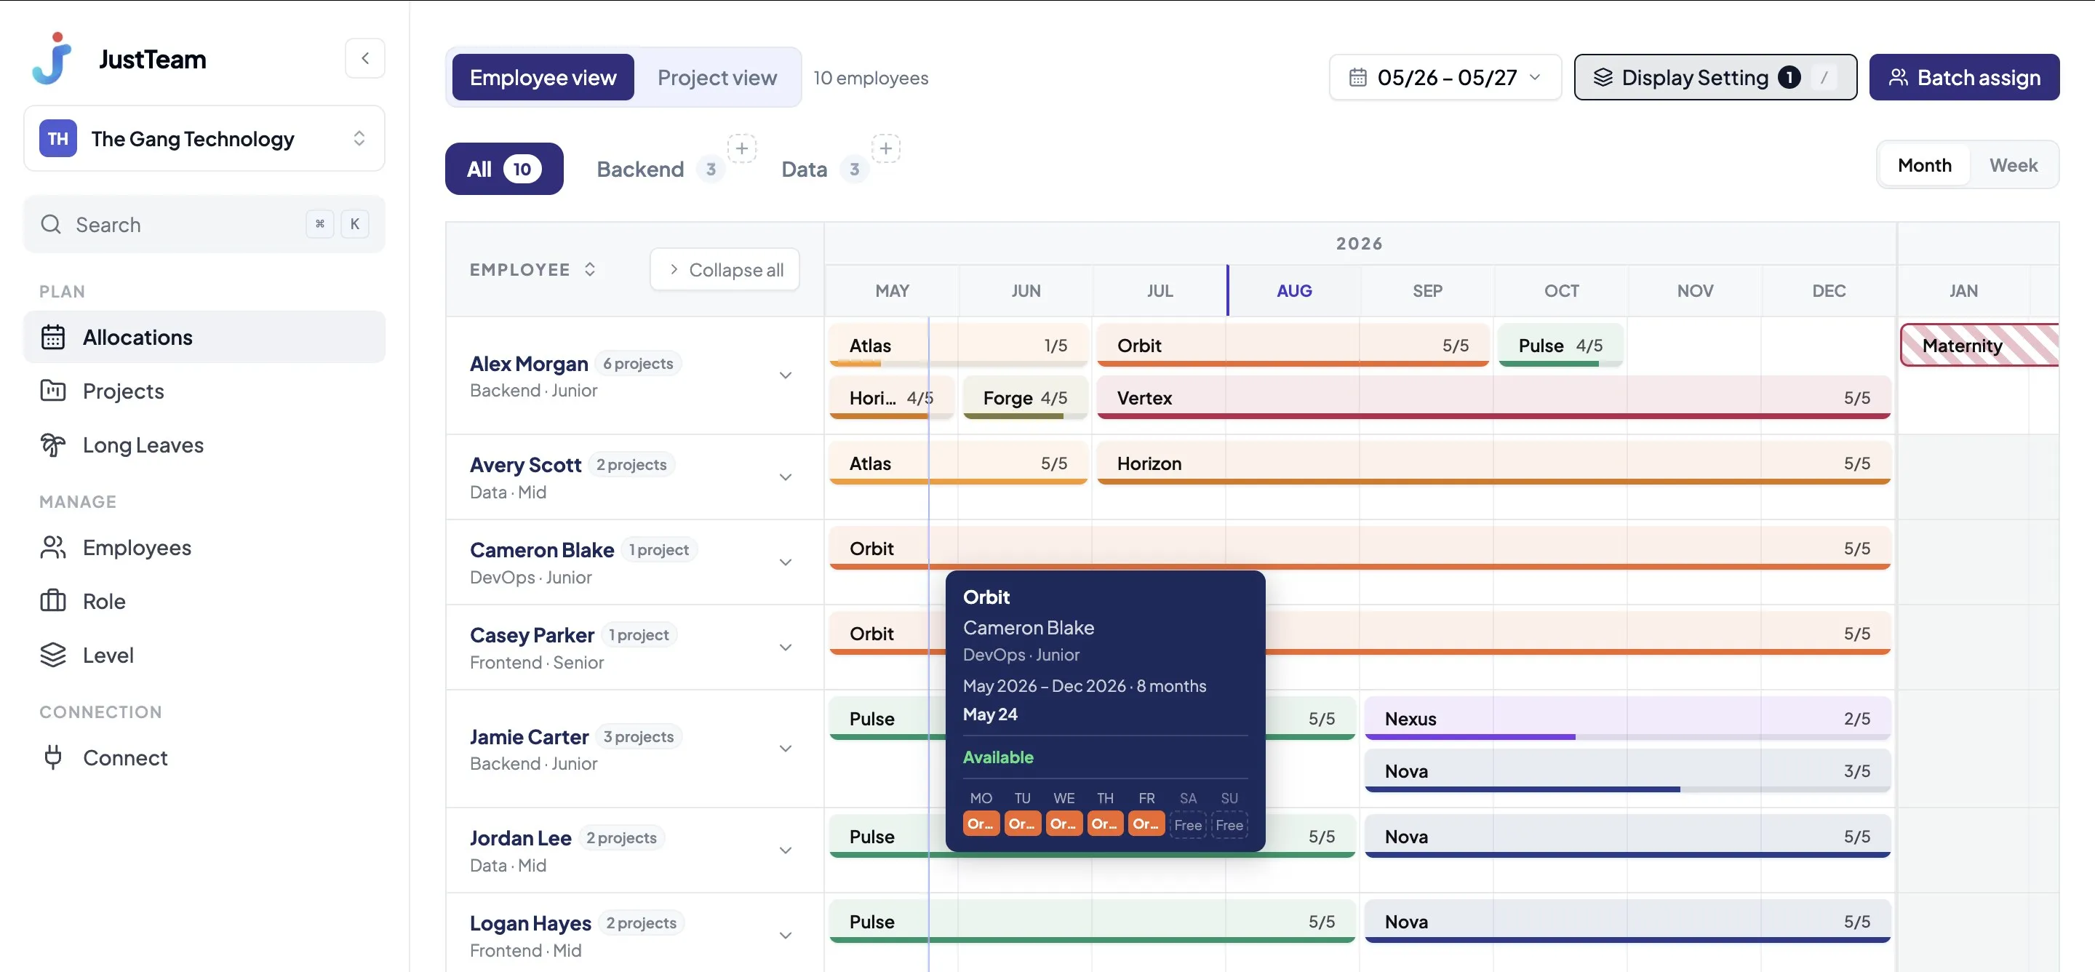The image size is (2095, 972).
Task: Switch to Project view
Action: [717, 77]
